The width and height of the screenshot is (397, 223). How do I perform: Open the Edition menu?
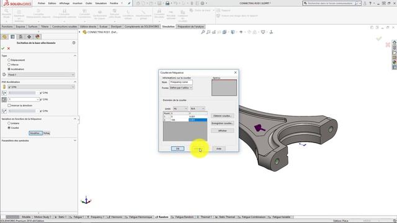(52, 3)
